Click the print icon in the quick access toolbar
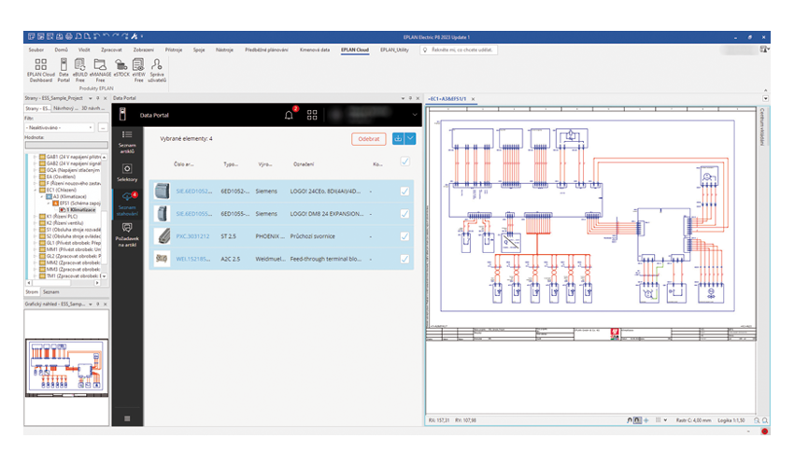 [x=69, y=36]
